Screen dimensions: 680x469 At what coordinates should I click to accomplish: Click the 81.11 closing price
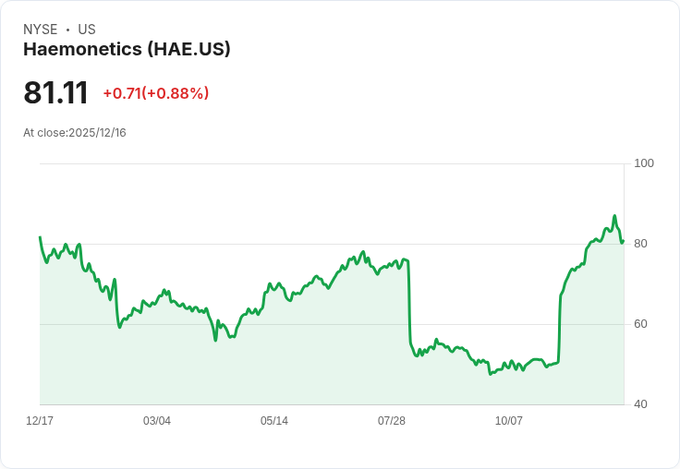(55, 93)
